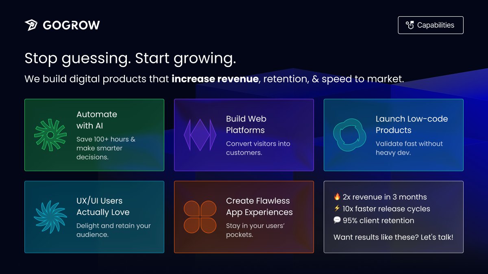Open the UX/UI Users Actually Love title

[103, 207]
